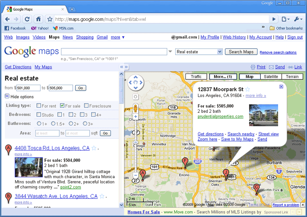Open the Facebook bookmark

[15, 28]
